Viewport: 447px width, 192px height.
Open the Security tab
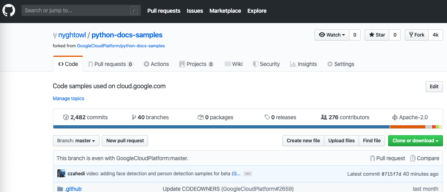click(266, 64)
